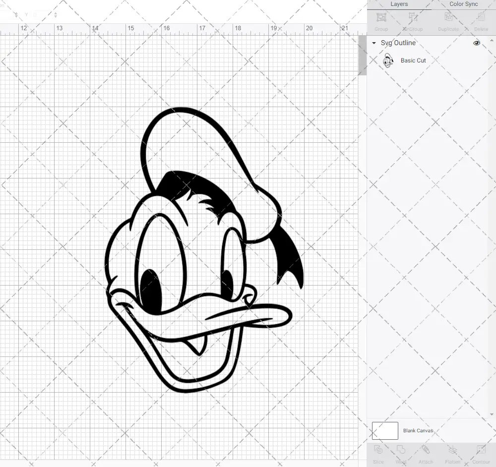Click the Delete trash icon
Image resolution: width=496 pixels, height=467 pixels.
pyautogui.click(x=481, y=17)
